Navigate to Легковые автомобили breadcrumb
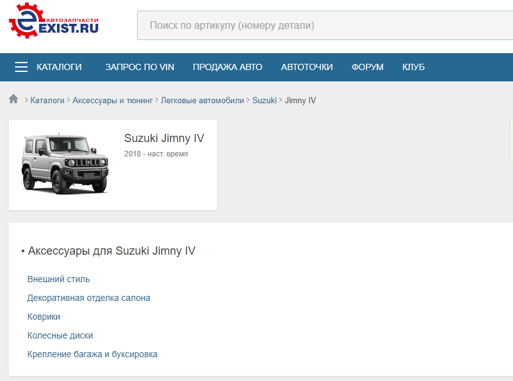Viewport: 513px width, 381px height. click(203, 100)
